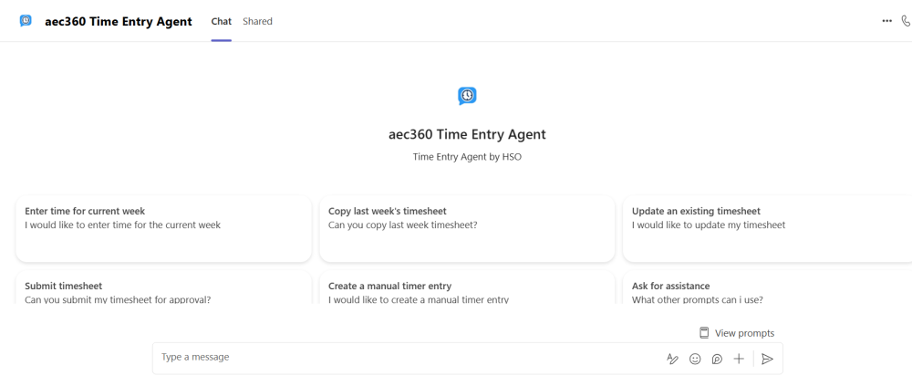Open the emoji picker
Image resolution: width=912 pixels, height=376 pixels.
(x=695, y=359)
